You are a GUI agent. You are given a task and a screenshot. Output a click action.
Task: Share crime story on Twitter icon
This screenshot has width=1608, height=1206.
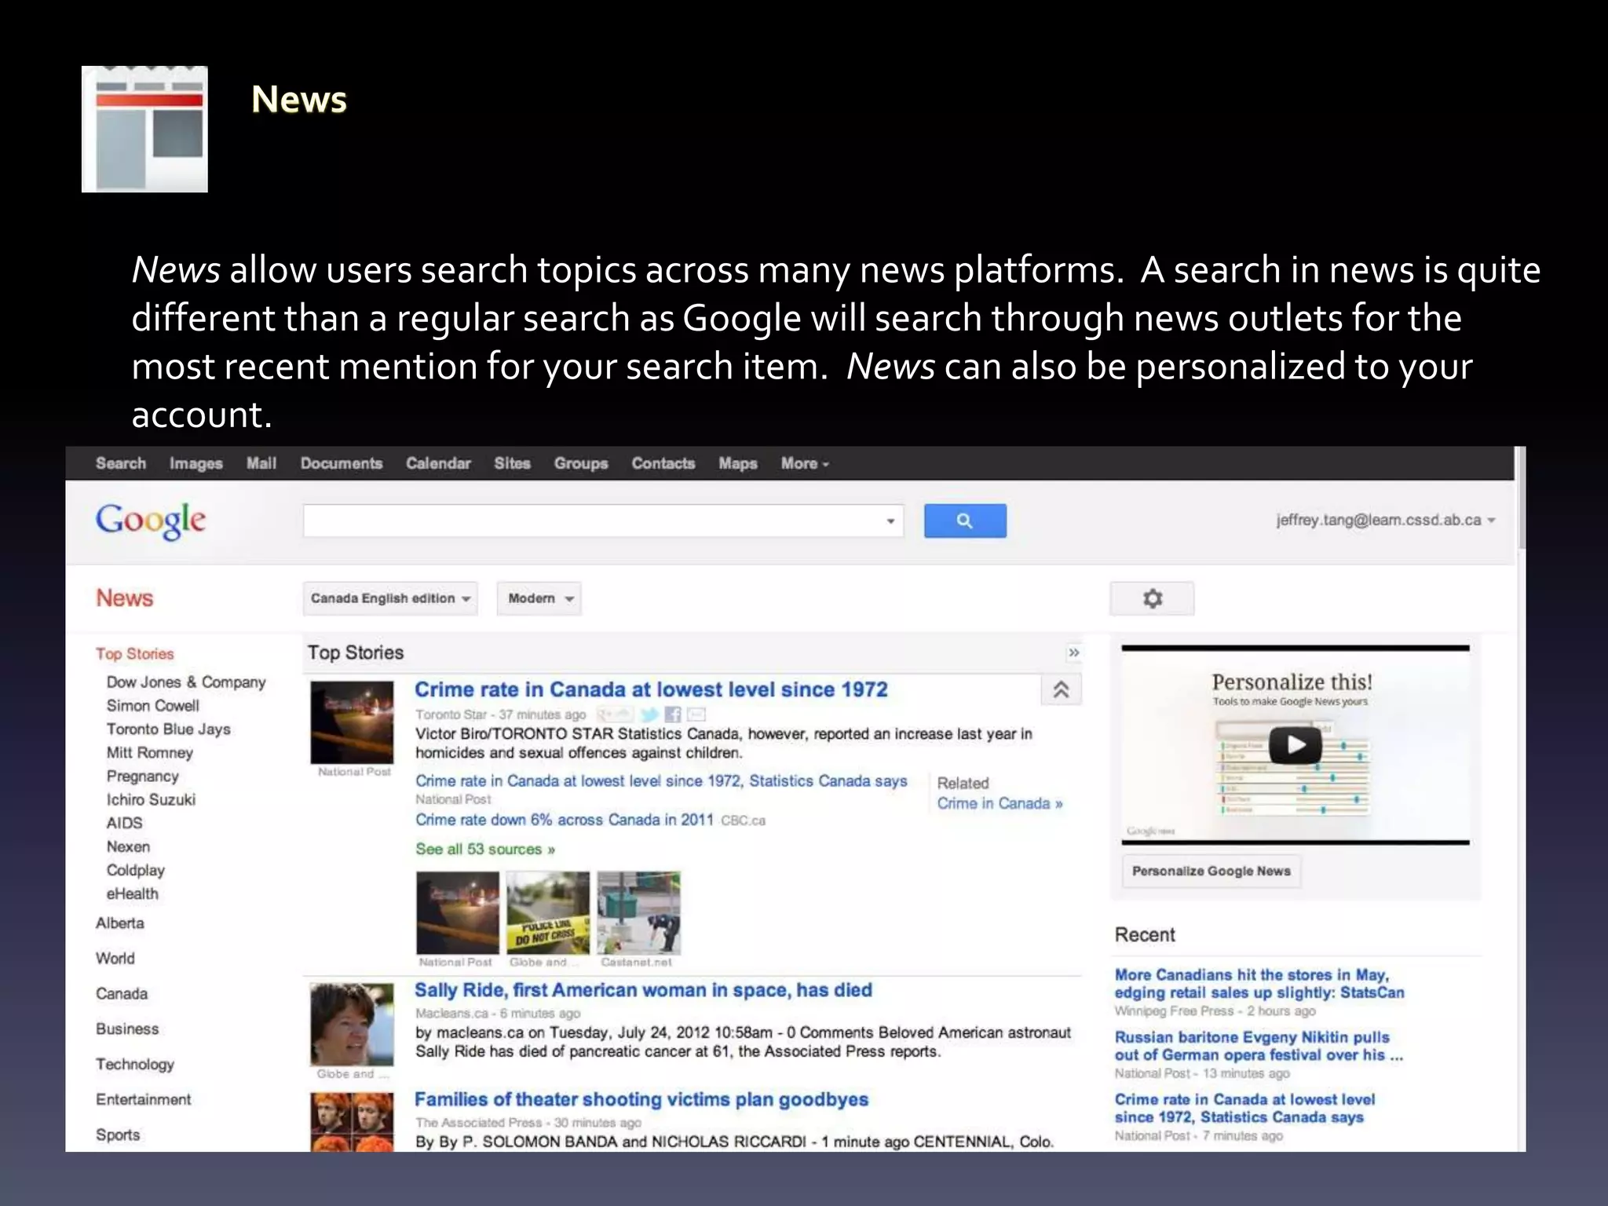(649, 714)
